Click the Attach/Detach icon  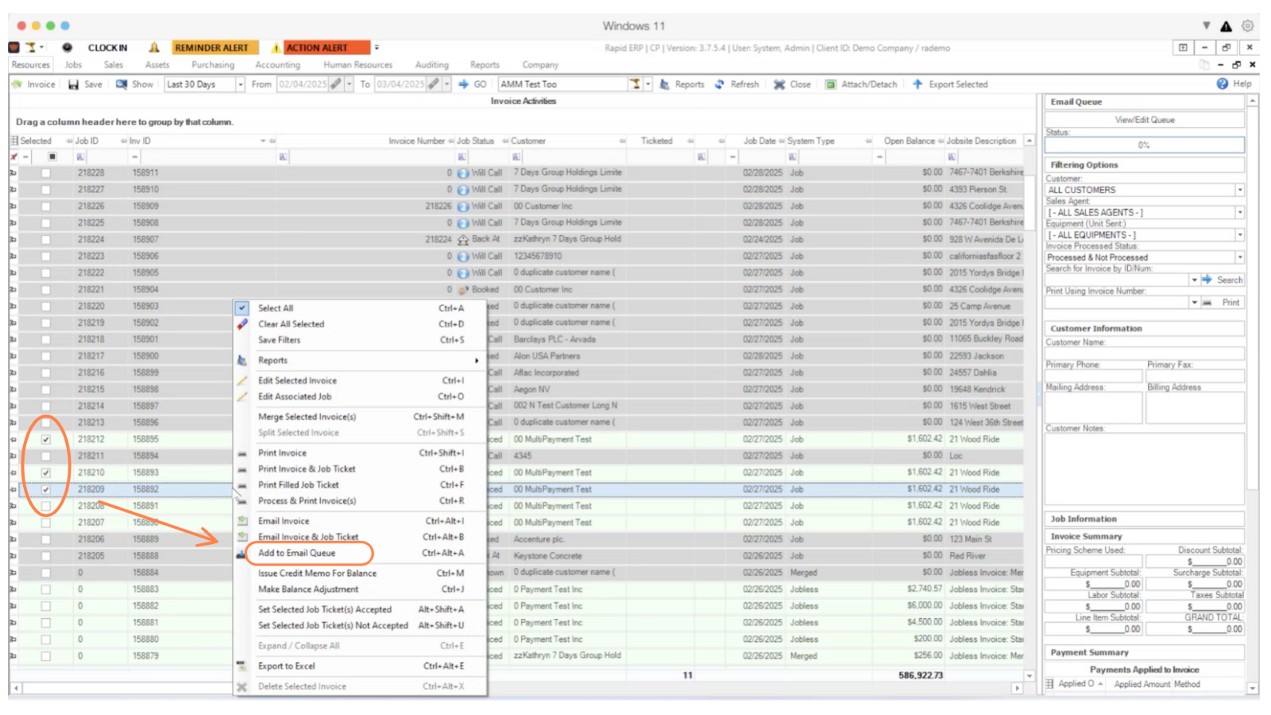(x=830, y=84)
